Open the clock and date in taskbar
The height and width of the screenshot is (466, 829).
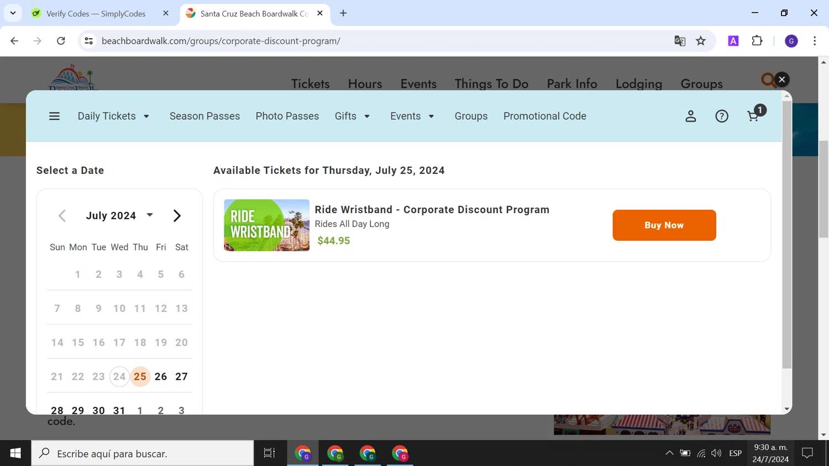770,453
